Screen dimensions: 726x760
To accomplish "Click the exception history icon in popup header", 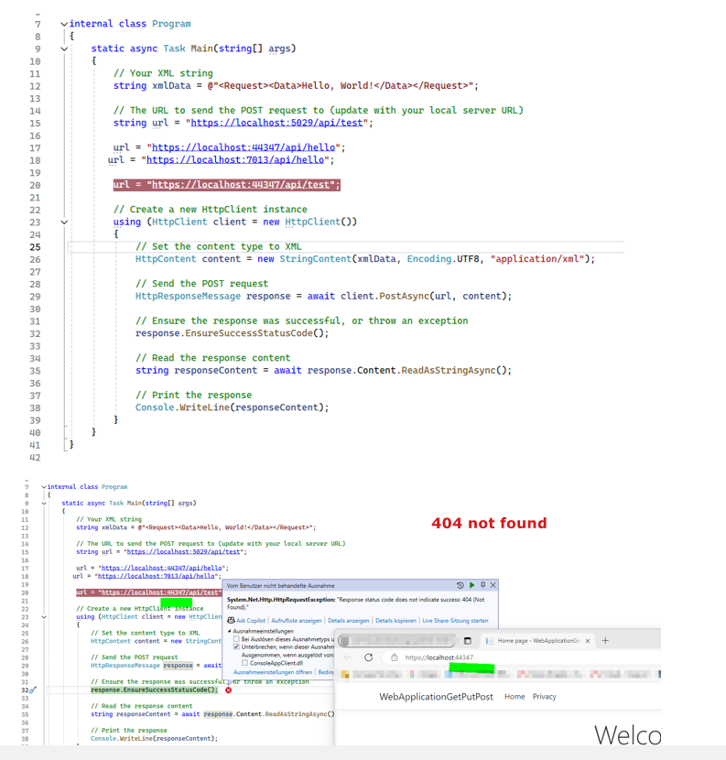I will 460,585.
